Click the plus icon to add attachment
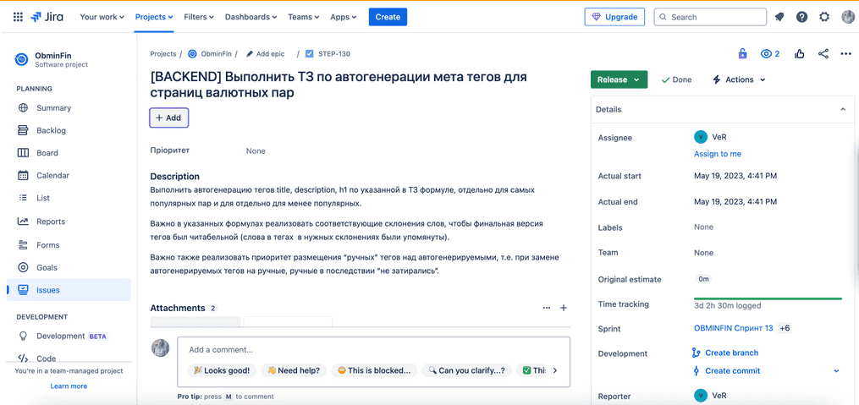 [x=563, y=308]
